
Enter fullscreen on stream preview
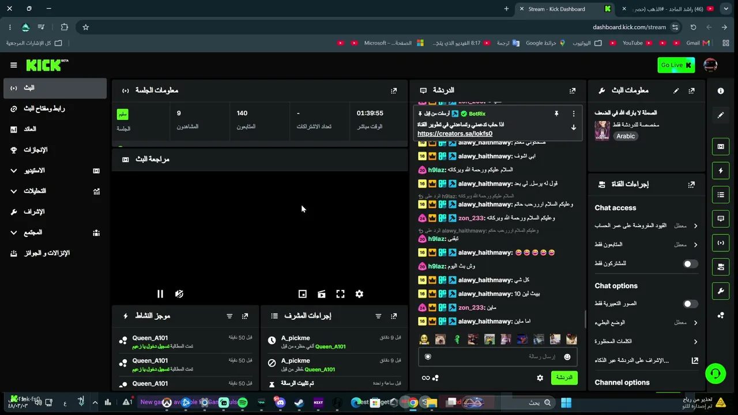coord(340,294)
